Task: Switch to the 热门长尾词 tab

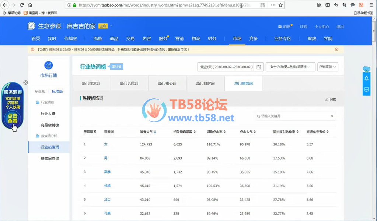Action: [129, 84]
